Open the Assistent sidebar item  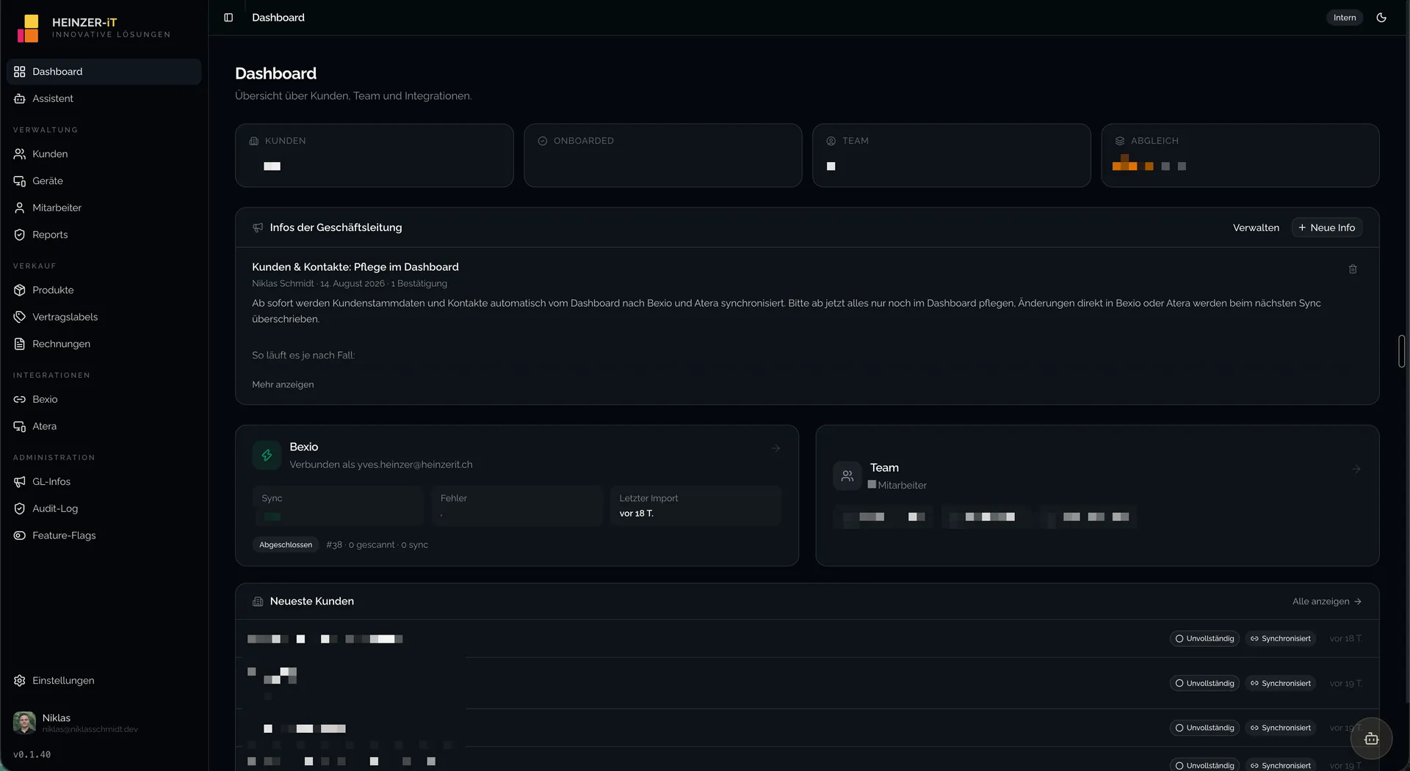point(104,98)
